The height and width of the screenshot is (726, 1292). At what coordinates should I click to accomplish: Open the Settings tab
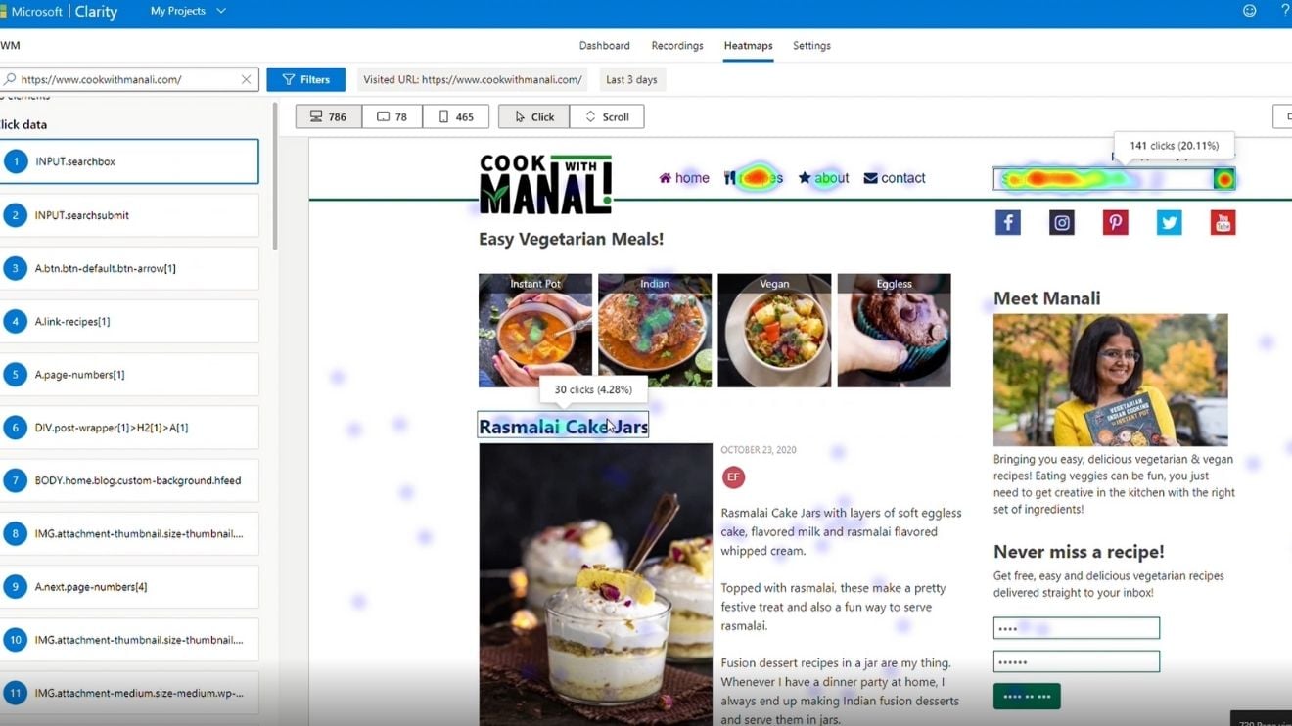[x=811, y=46]
